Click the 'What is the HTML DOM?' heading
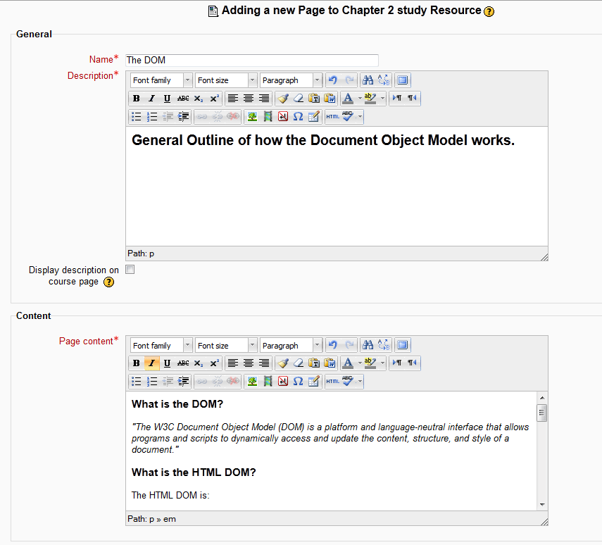 click(194, 472)
